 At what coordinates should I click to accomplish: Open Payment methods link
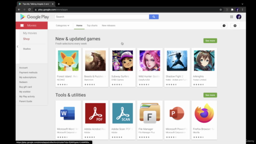point(28,72)
